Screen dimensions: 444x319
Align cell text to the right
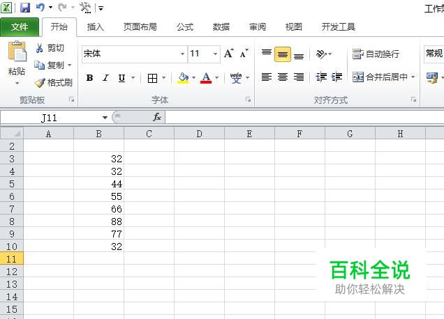pos(299,77)
